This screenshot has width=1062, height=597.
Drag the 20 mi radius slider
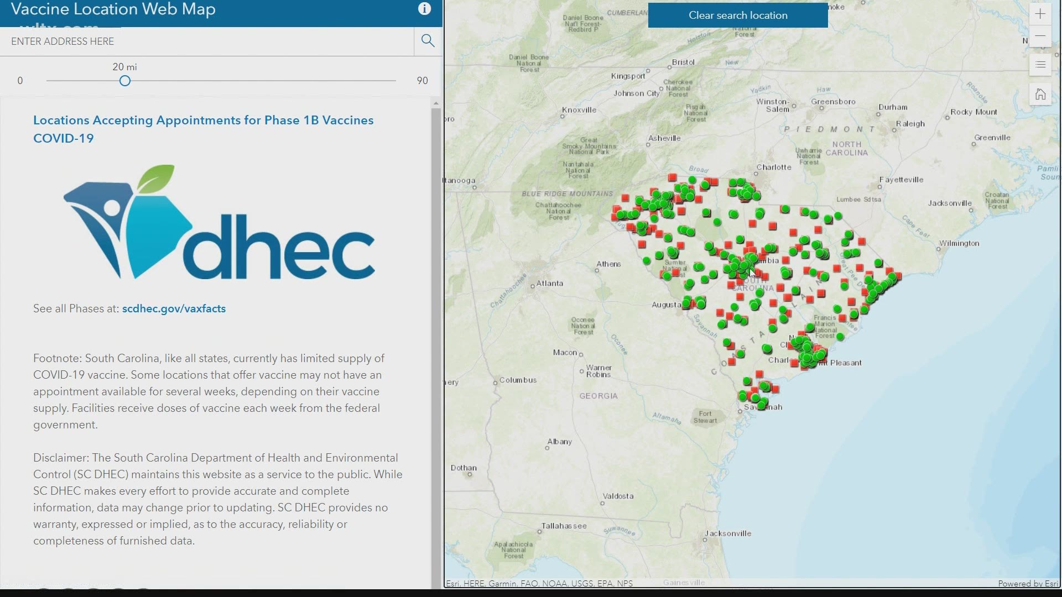click(x=124, y=81)
